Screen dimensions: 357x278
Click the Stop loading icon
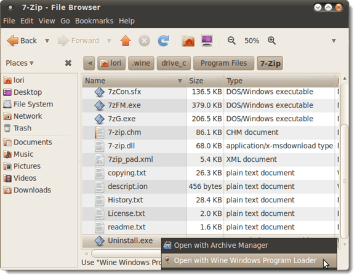click(x=144, y=41)
